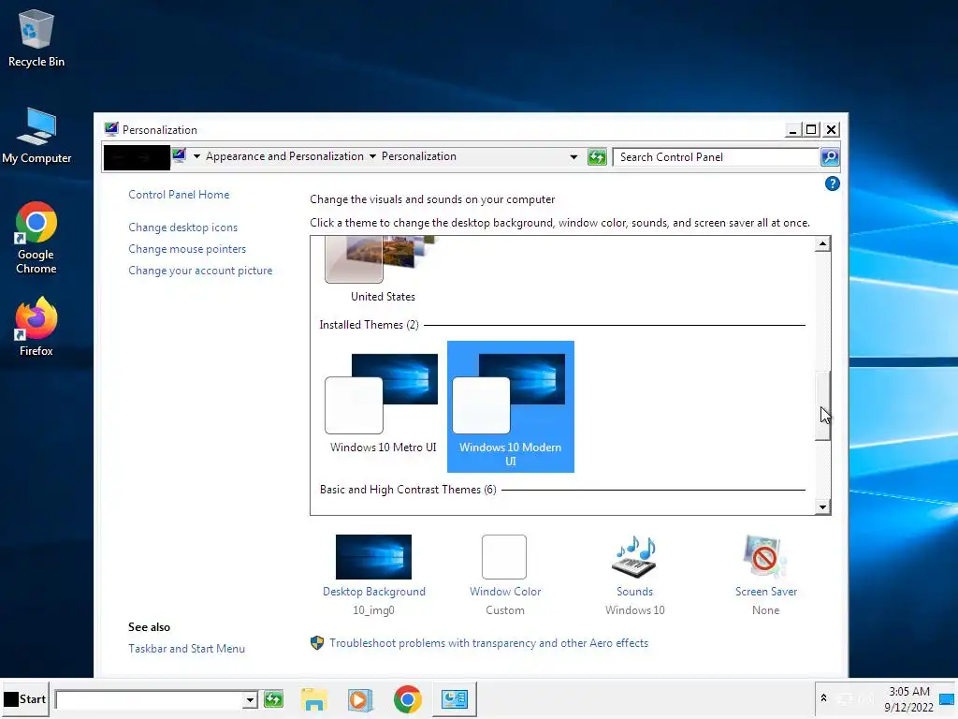
Task: Open the Desktop Background picture icon
Action: 373,557
